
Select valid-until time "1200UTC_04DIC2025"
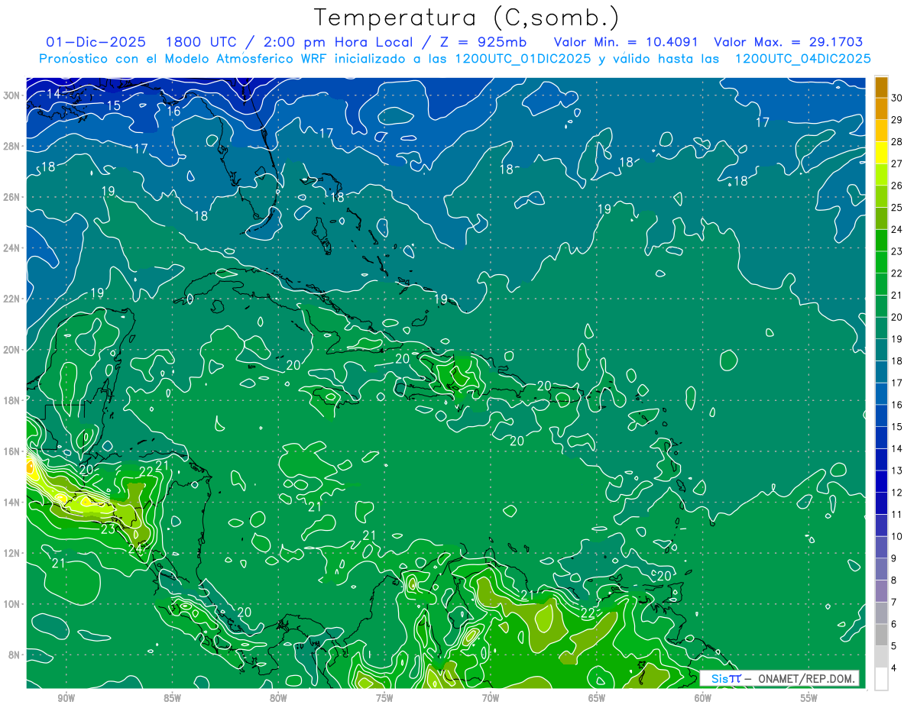coord(802,59)
